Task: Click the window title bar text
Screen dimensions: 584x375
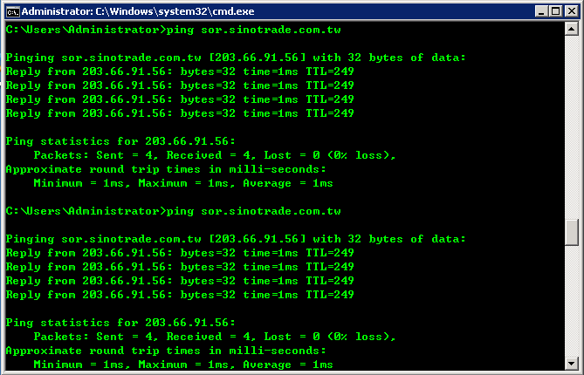Action: click(138, 11)
